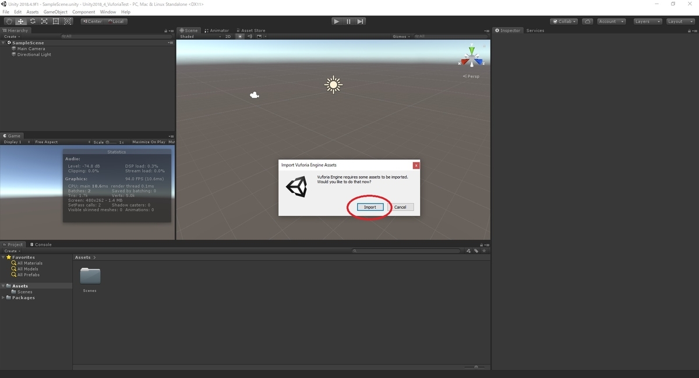Open the cloud services icon button
Viewport: 699px width, 378px height.
[x=588, y=22]
